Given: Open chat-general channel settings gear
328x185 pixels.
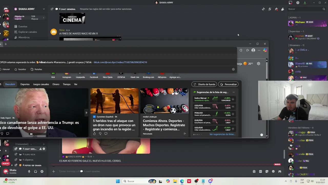Looking at the screenshot, I should click(x=44, y=149).
